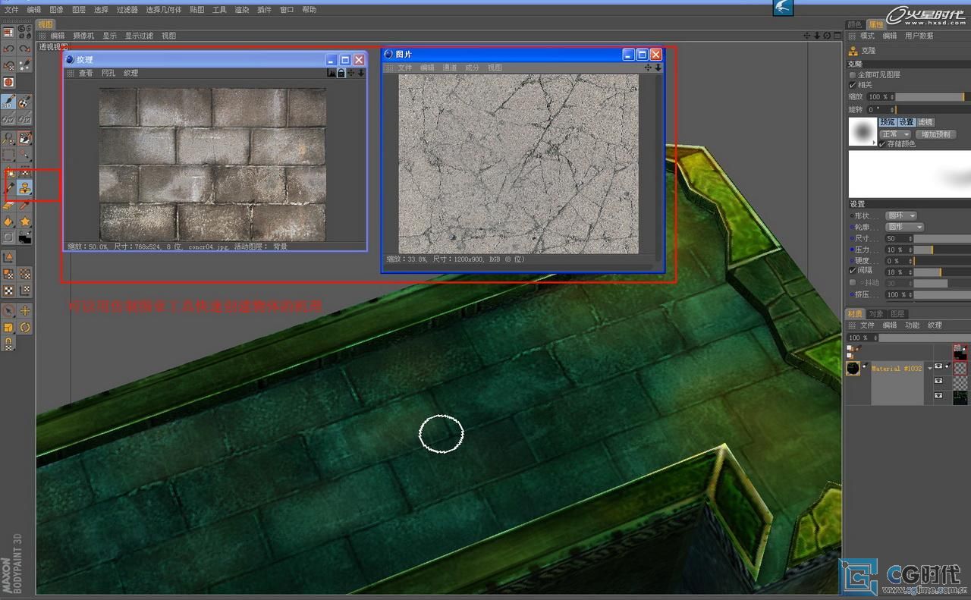Toggle the 抖动 checkbox
Viewport: 971px width, 600px height.
(x=853, y=282)
